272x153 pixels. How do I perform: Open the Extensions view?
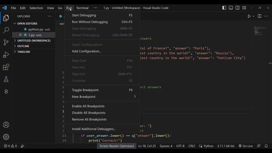pyautogui.click(x=6, y=67)
